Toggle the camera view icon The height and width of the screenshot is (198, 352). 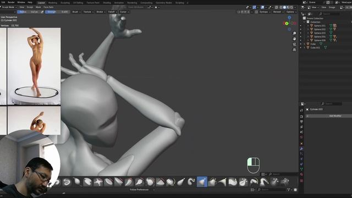tap(294, 45)
